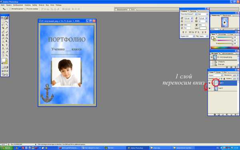240x150 pixels.
Task: Open the font family dropdown in Character panel
Action: pyautogui.click(x=189, y=14)
